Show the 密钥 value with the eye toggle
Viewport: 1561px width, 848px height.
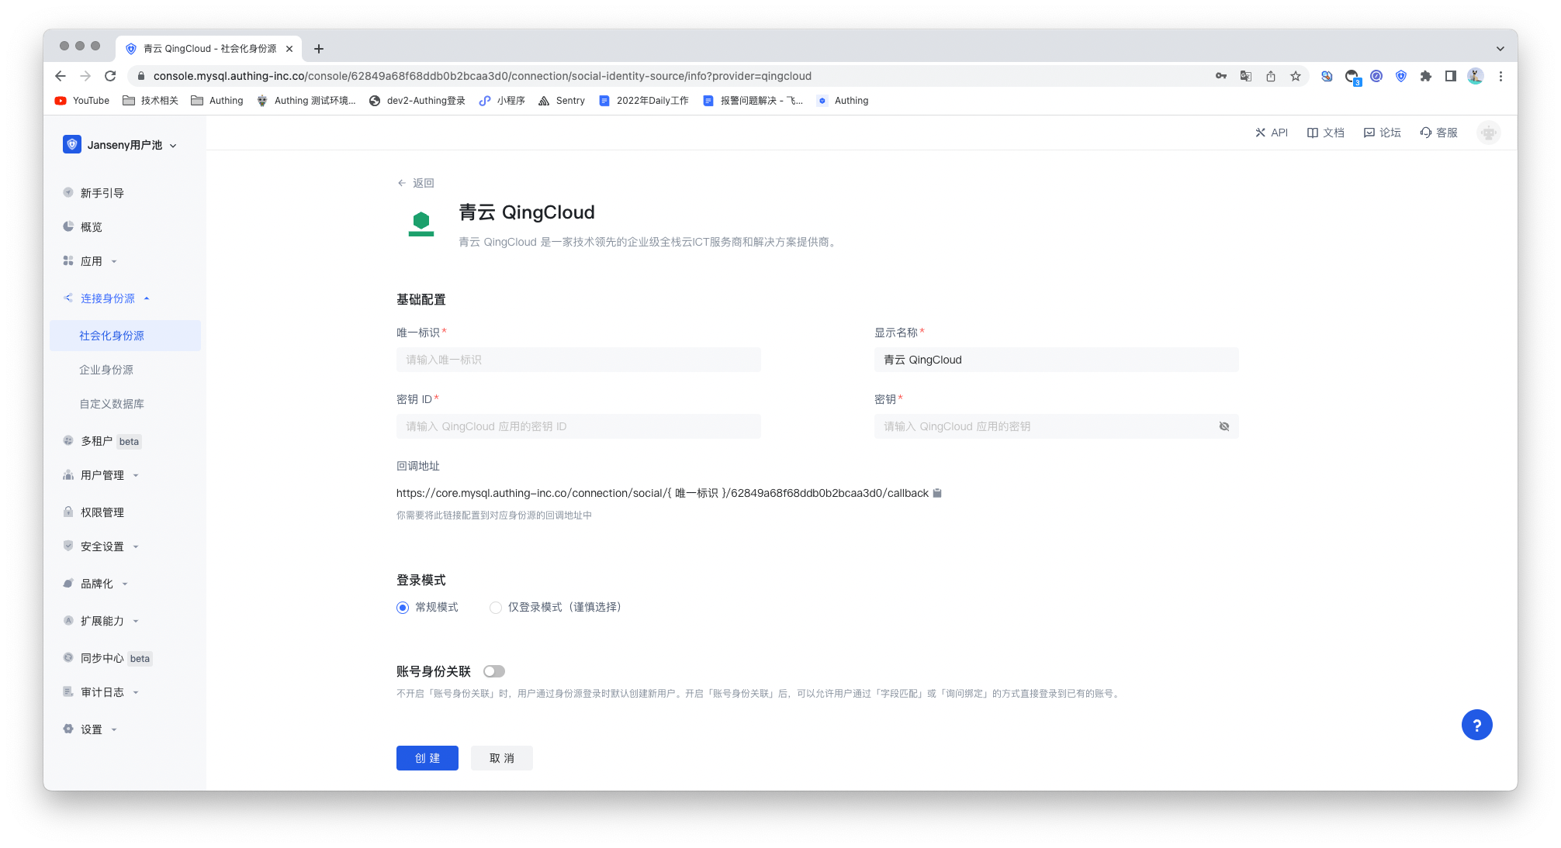pyautogui.click(x=1224, y=426)
